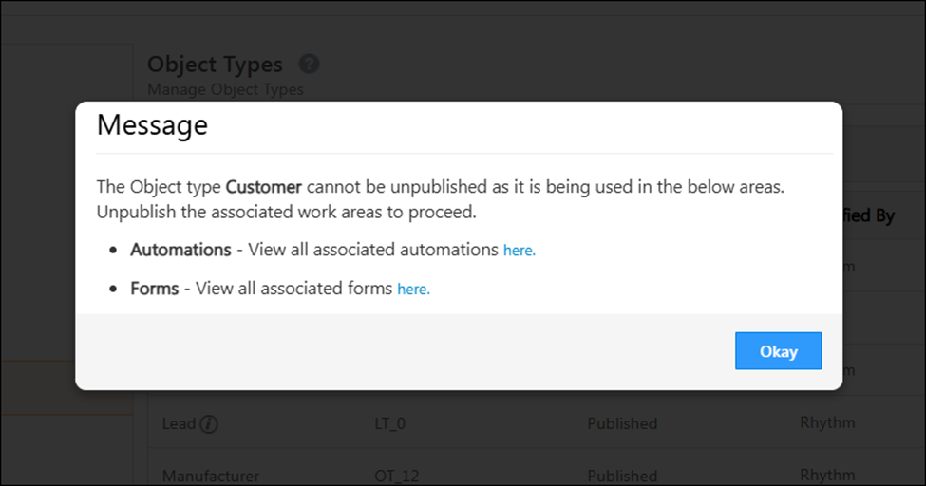Select the Lead object type row name
This screenshot has height=486, width=926.
point(179,424)
